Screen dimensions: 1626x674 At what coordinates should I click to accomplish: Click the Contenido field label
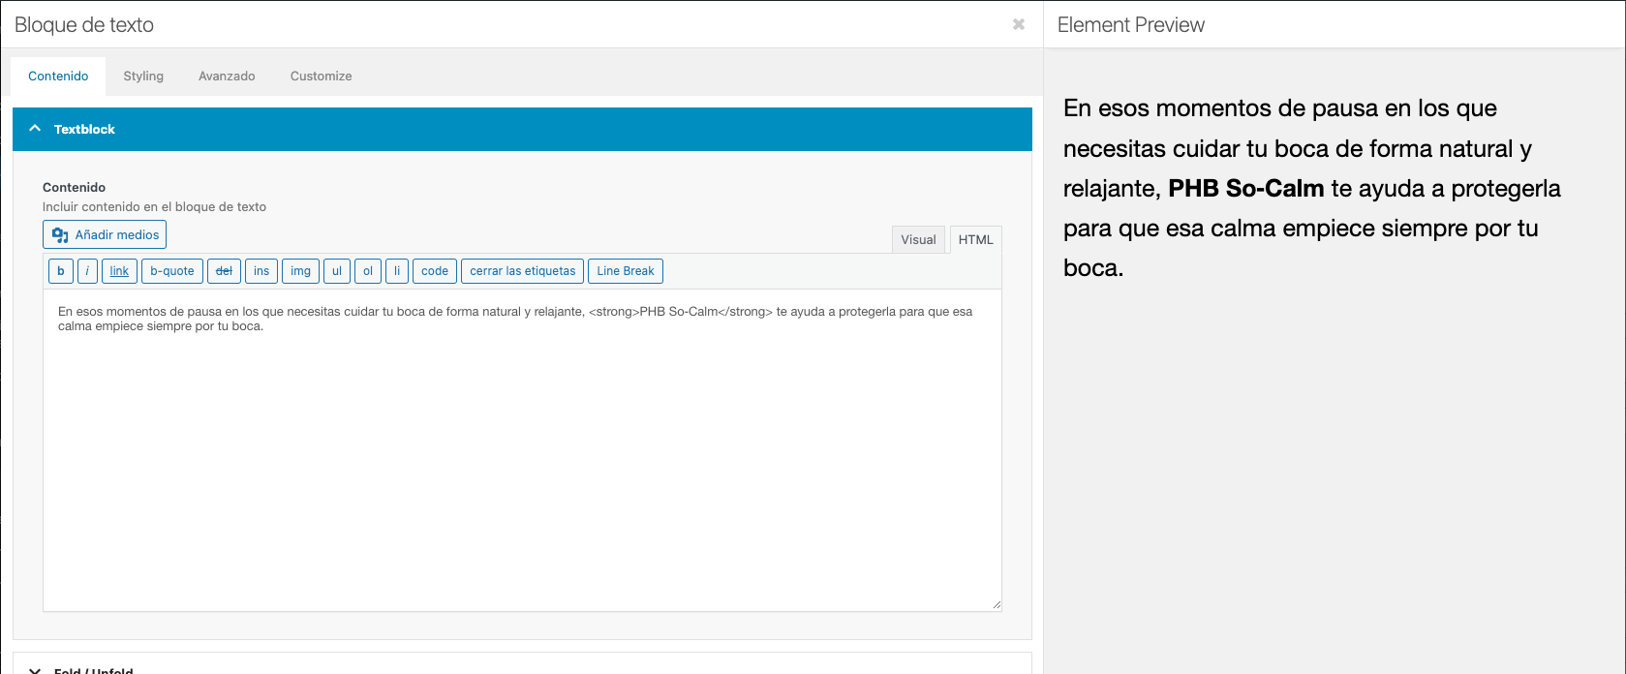(x=74, y=187)
